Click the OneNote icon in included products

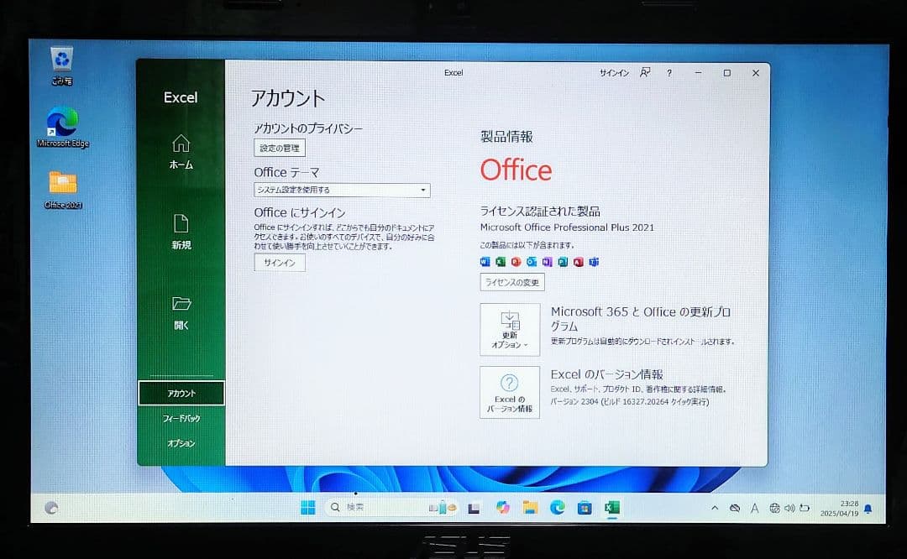[548, 262]
